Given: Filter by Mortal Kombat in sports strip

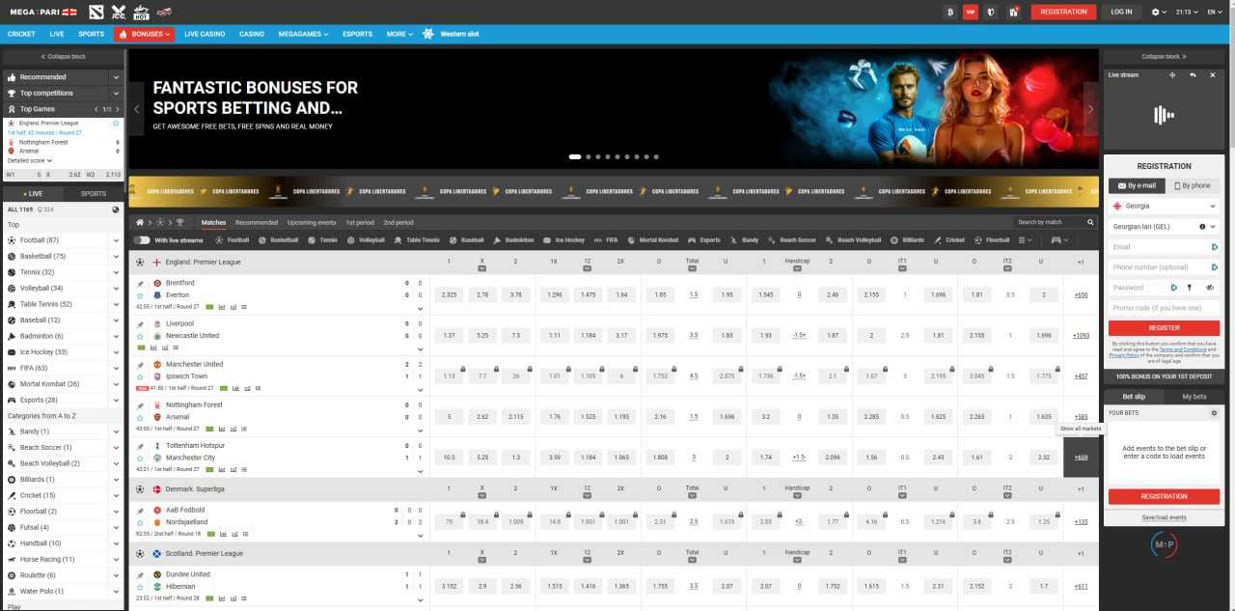Looking at the screenshot, I should [652, 239].
